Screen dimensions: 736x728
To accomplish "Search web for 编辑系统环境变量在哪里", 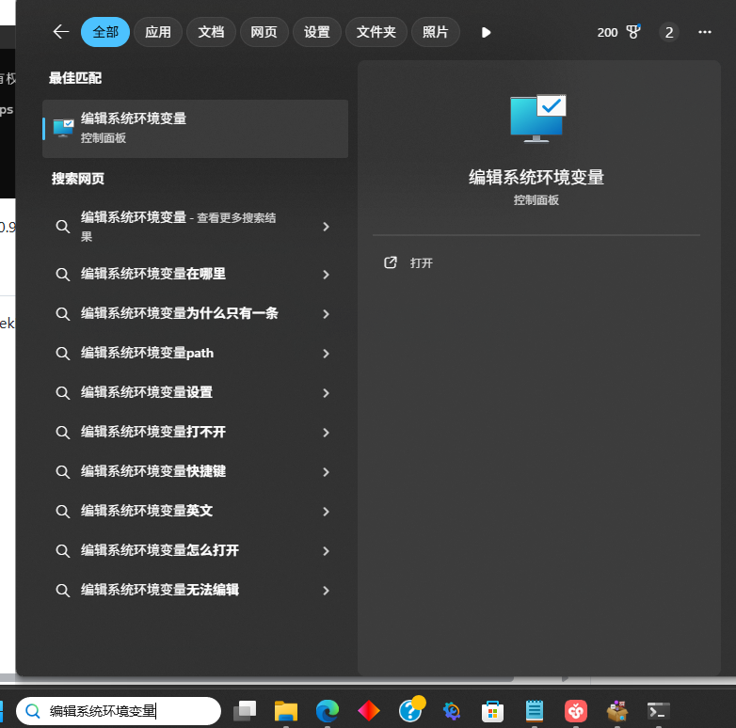I will pos(153,274).
